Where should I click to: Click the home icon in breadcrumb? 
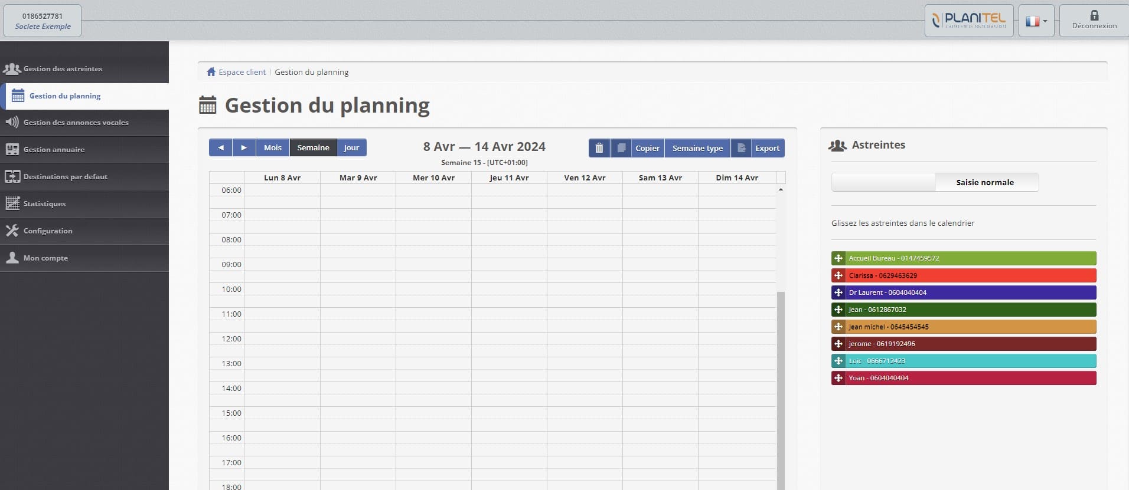(211, 72)
